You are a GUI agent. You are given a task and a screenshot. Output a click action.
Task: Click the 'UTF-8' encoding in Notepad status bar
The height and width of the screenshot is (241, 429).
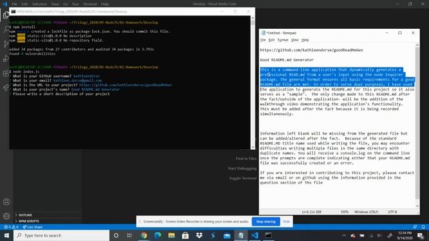click(x=392, y=212)
